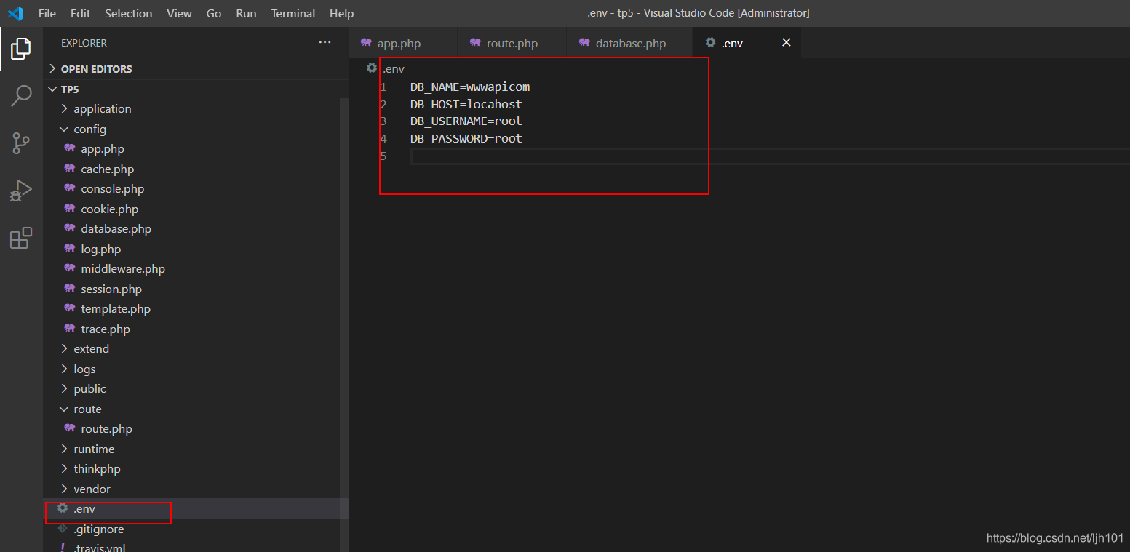The image size is (1130, 552).
Task: Click the gear icon on .env tab
Action: (710, 43)
